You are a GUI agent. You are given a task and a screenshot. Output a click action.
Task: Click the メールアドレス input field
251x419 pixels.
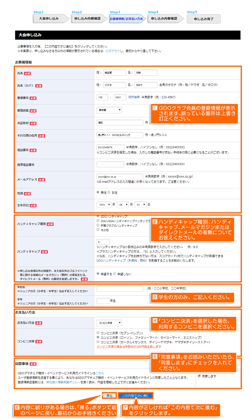120,176
